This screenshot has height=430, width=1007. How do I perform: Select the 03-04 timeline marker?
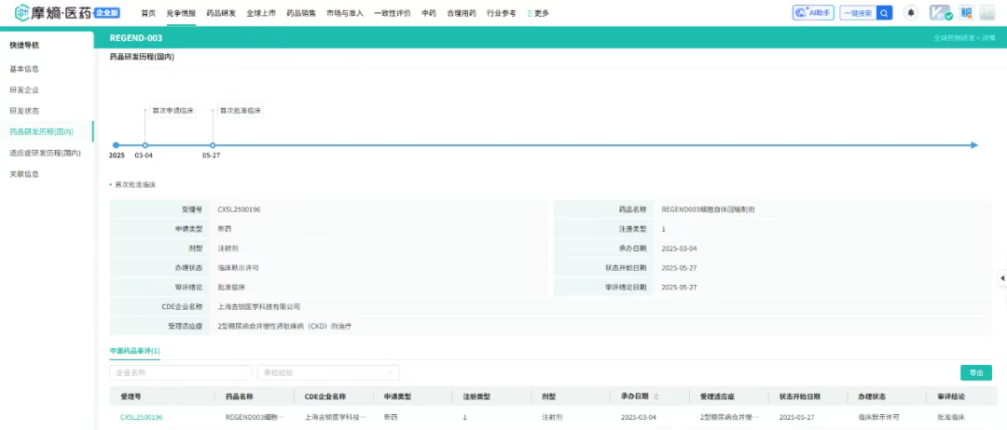pyautogui.click(x=145, y=145)
